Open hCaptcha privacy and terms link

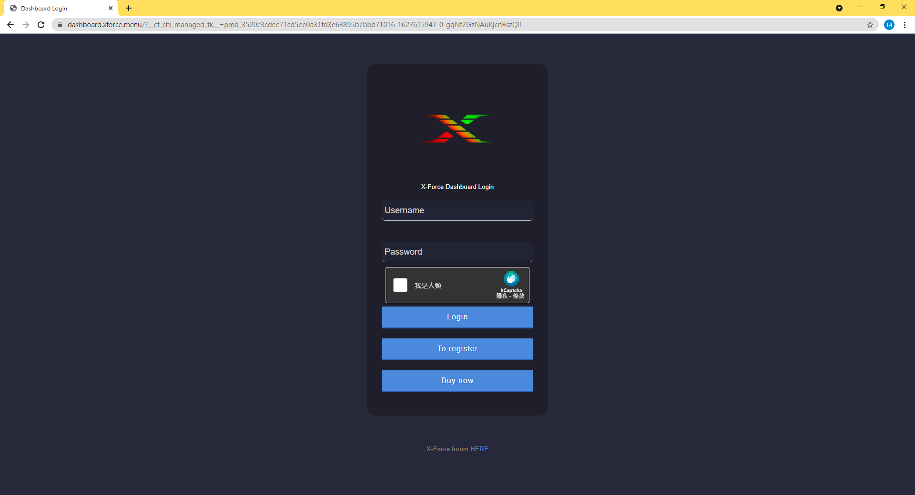tap(510, 296)
